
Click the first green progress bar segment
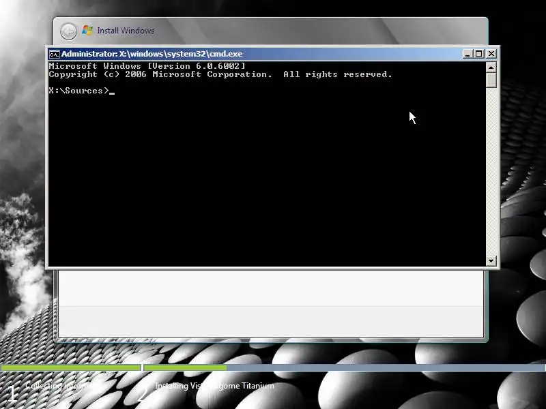[70, 367]
